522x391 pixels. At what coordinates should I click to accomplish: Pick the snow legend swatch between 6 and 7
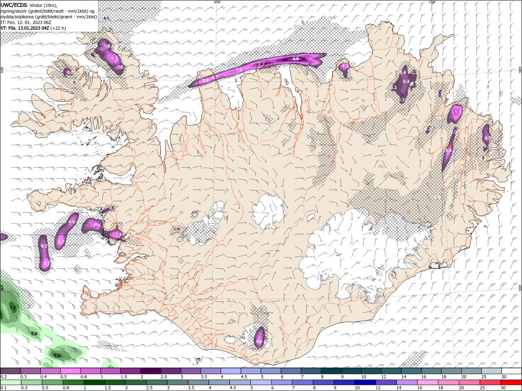(x=291, y=371)
